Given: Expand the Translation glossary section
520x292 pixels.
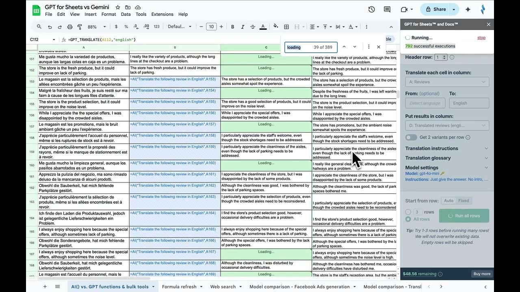Looking at the screenshot, I should point(447,158).
